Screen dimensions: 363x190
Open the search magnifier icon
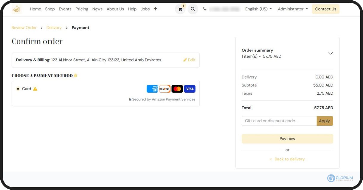click(193, 9)
